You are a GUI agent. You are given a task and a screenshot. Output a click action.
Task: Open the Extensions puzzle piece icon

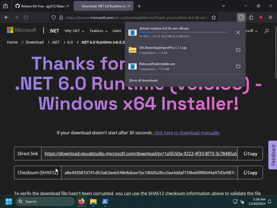click(251, 17)
